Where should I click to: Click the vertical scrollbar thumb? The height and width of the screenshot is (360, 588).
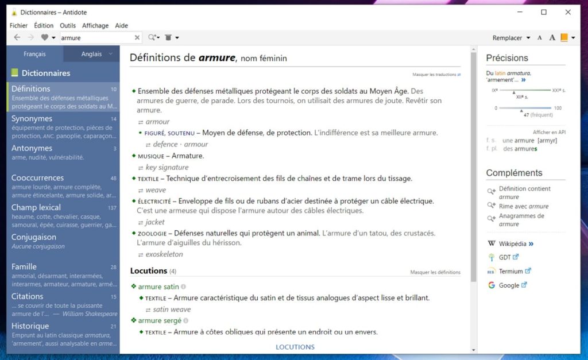pos(473,167)
